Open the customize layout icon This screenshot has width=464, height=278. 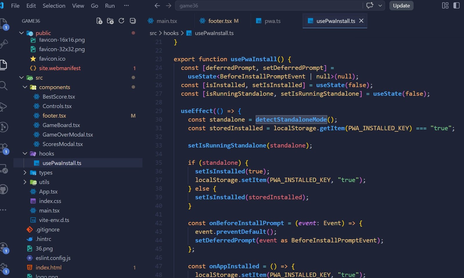click(x=445, y=6)
